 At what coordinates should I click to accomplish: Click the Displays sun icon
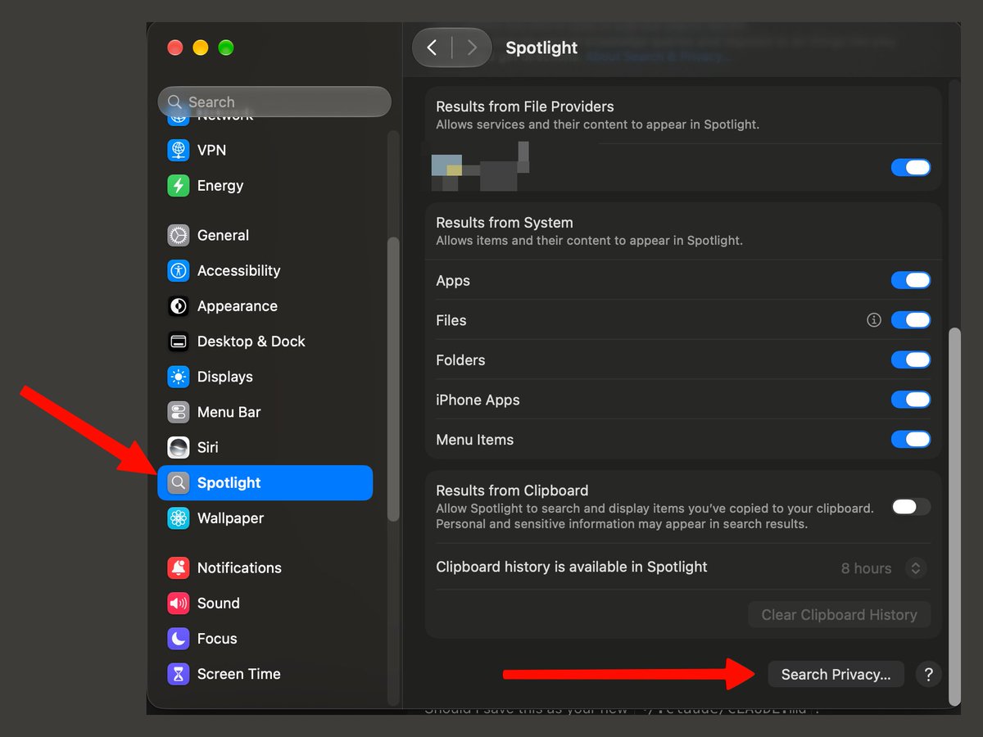point(179,377)
